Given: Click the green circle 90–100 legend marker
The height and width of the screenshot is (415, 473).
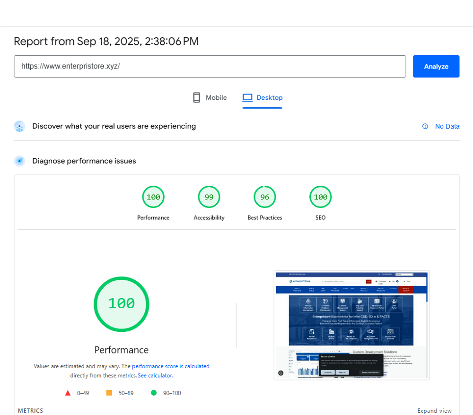Looking at the screenshot, I should (154, 393).
